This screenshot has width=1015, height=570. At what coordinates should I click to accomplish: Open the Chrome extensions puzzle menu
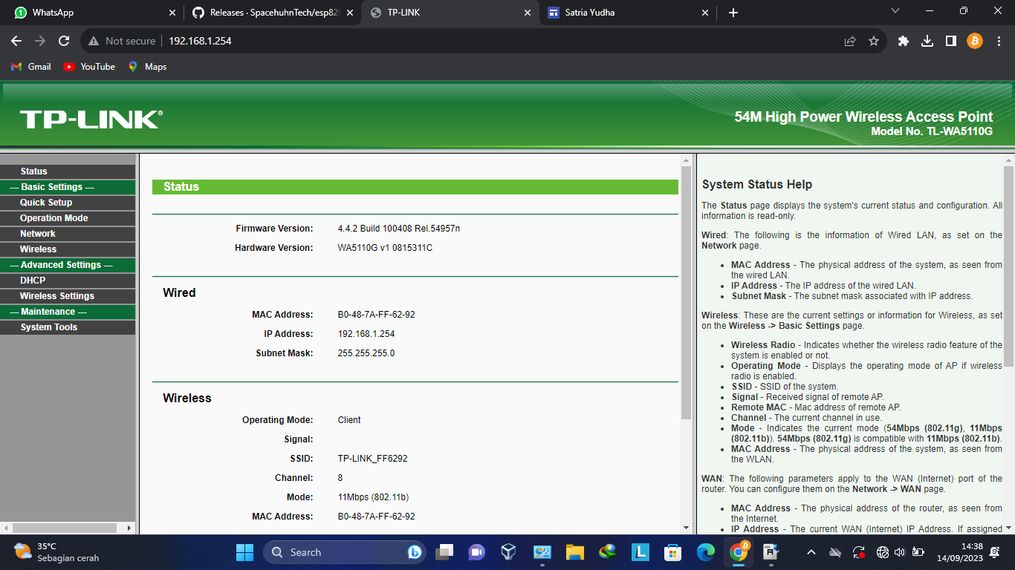point(904,42)
